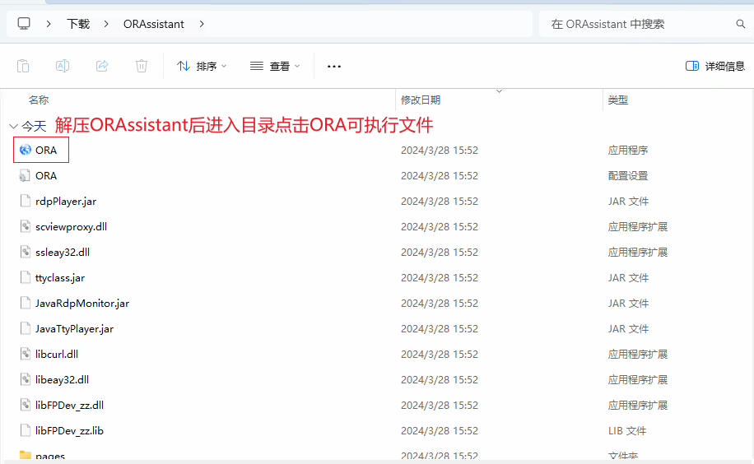The width and height of the screenshot is (754, 464).
Task: Open the See more (...) toolbar menu
Action: click(333, 66)
